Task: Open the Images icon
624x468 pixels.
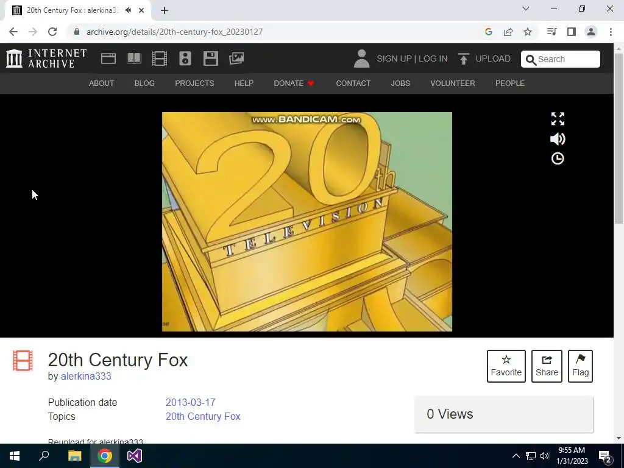Action: pos(236,58)
